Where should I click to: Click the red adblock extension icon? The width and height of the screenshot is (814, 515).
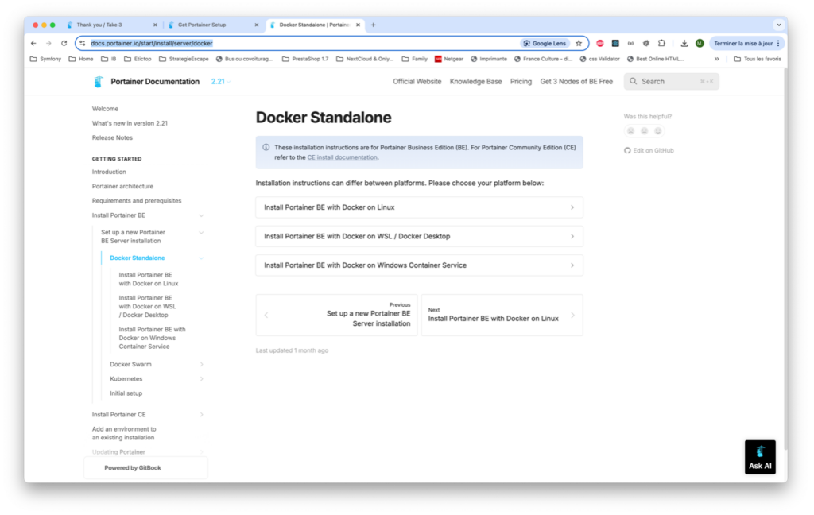[x=600, y=43]
